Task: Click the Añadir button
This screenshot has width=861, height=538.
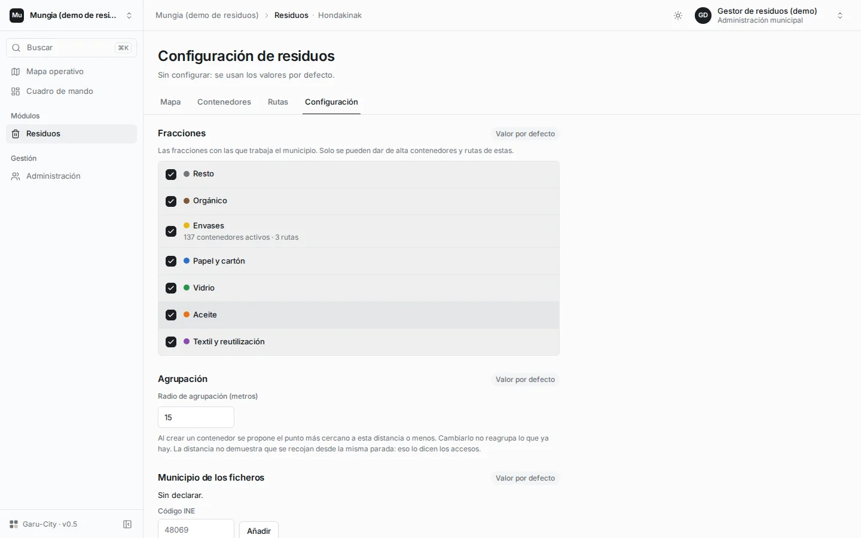Action: pyautogui.click(x=259, y=531)
